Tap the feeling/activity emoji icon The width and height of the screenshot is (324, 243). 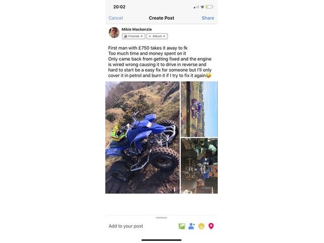(x=201, y=226)
